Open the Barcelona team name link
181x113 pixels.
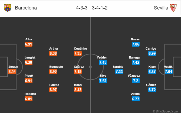pos(26,8)
